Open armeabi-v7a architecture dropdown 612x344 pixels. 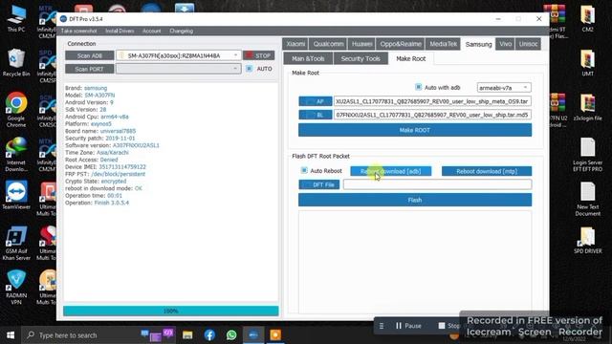click(x=504, y=88)
